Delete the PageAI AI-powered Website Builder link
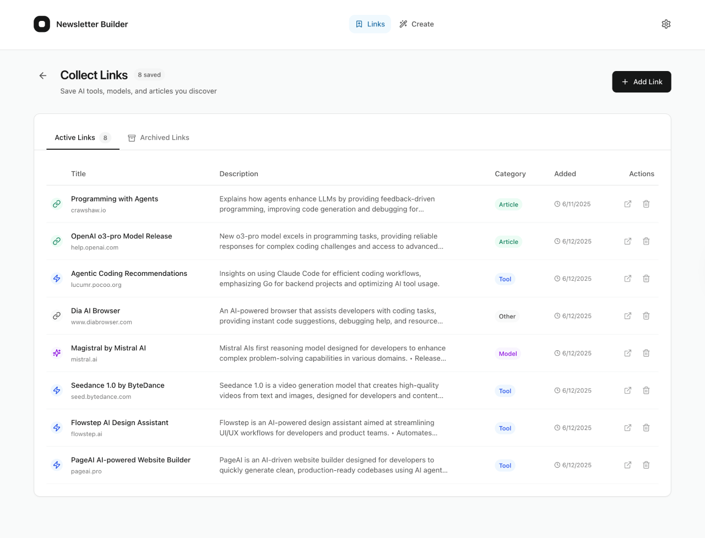The image size is (705, 538). 646,465
